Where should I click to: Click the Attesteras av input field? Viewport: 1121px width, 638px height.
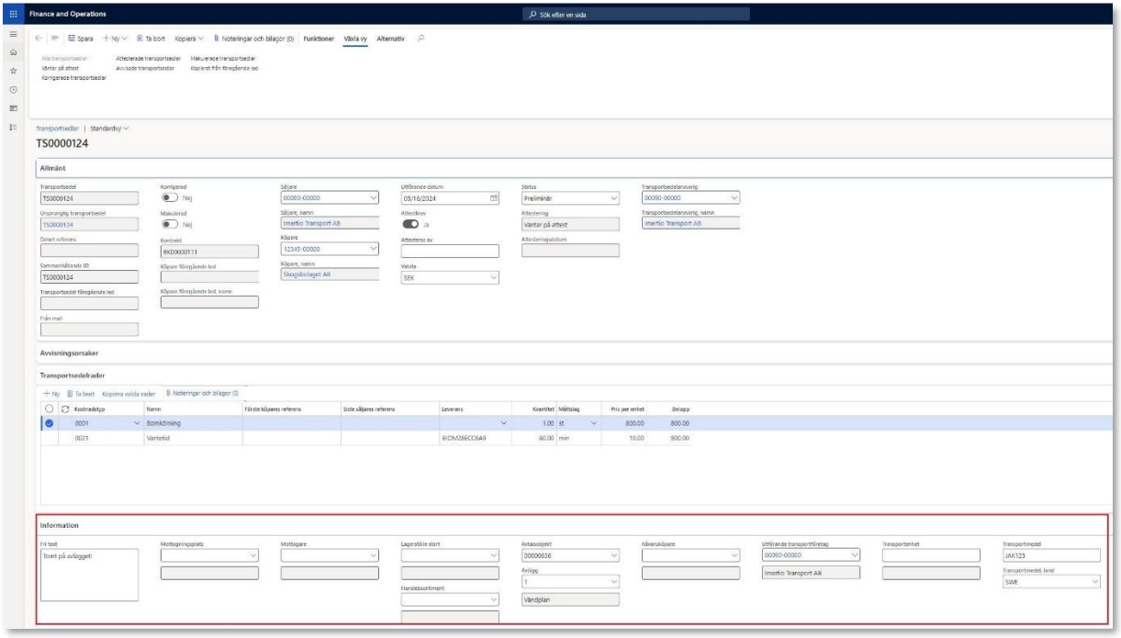(x=450, y=250)
